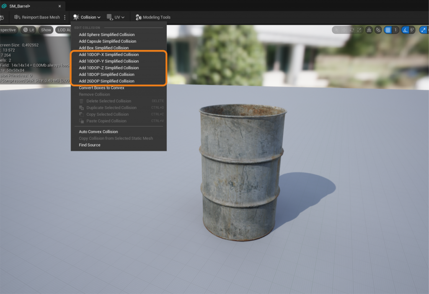This screenshot has height=294, width=429.
Task: Click the '13 572' stat value
Action: (9, 50)
